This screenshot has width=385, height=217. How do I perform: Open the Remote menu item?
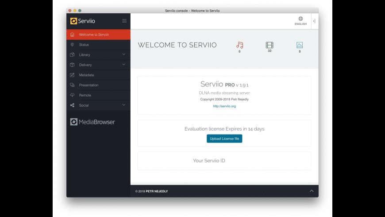tap(98, 95)
